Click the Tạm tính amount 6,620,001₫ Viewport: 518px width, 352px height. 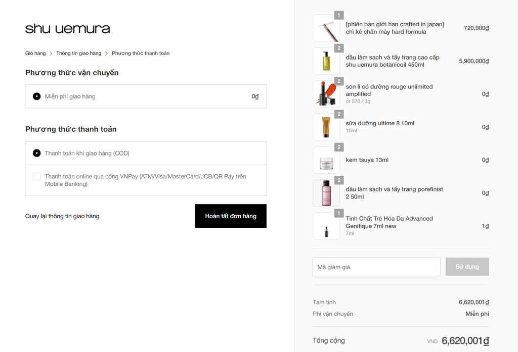point(474,302)
